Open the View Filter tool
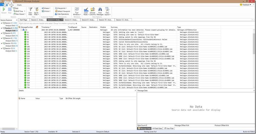The width and height of the screenshot is (256, 134). (x=30, y=11)
